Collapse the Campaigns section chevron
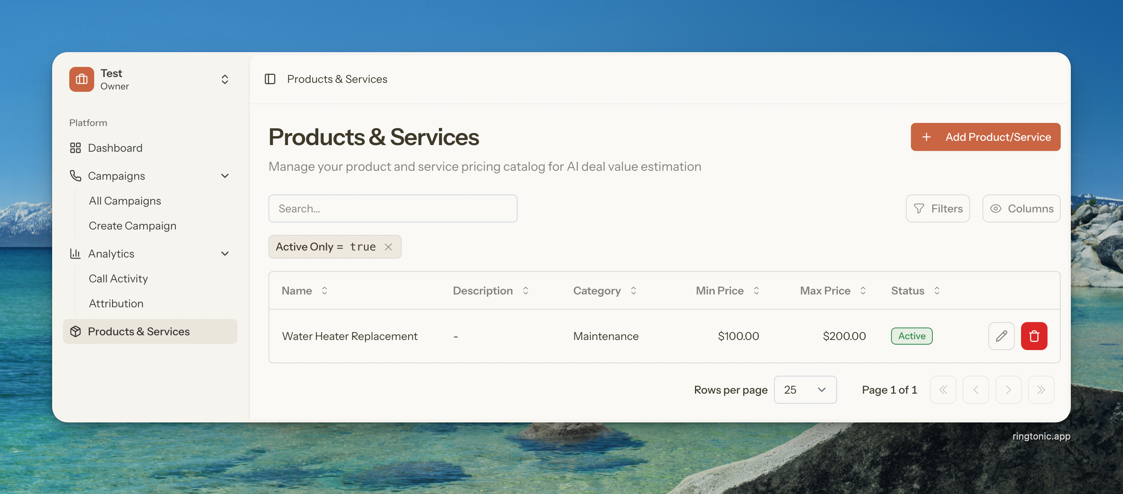Viewport: 1123px width, 494px height. [x=225, y=176]
